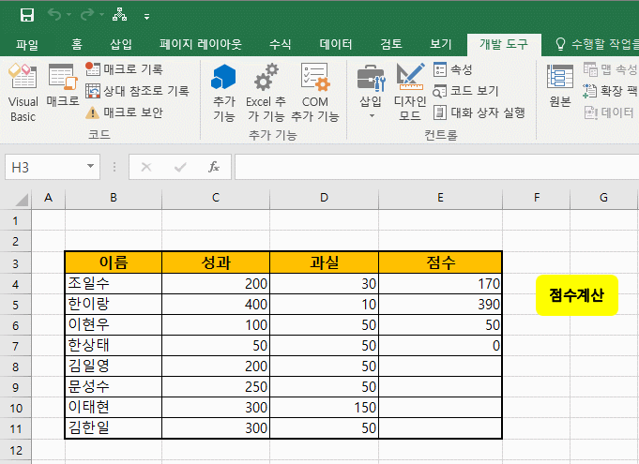Click the formula bar cancel X icon

pyautogui.click(x=145, y=167)
